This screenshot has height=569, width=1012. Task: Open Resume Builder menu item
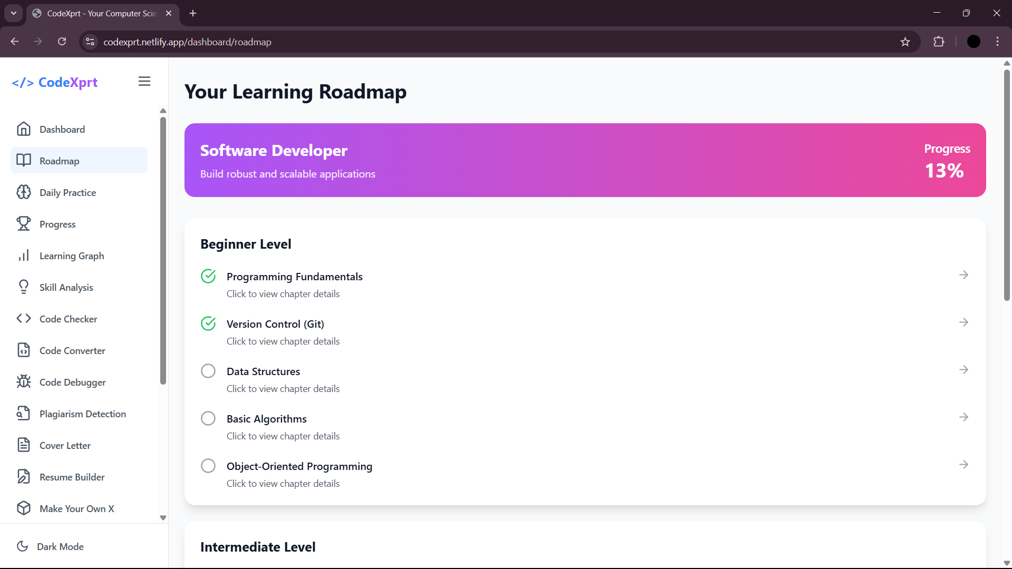[72, 477]
